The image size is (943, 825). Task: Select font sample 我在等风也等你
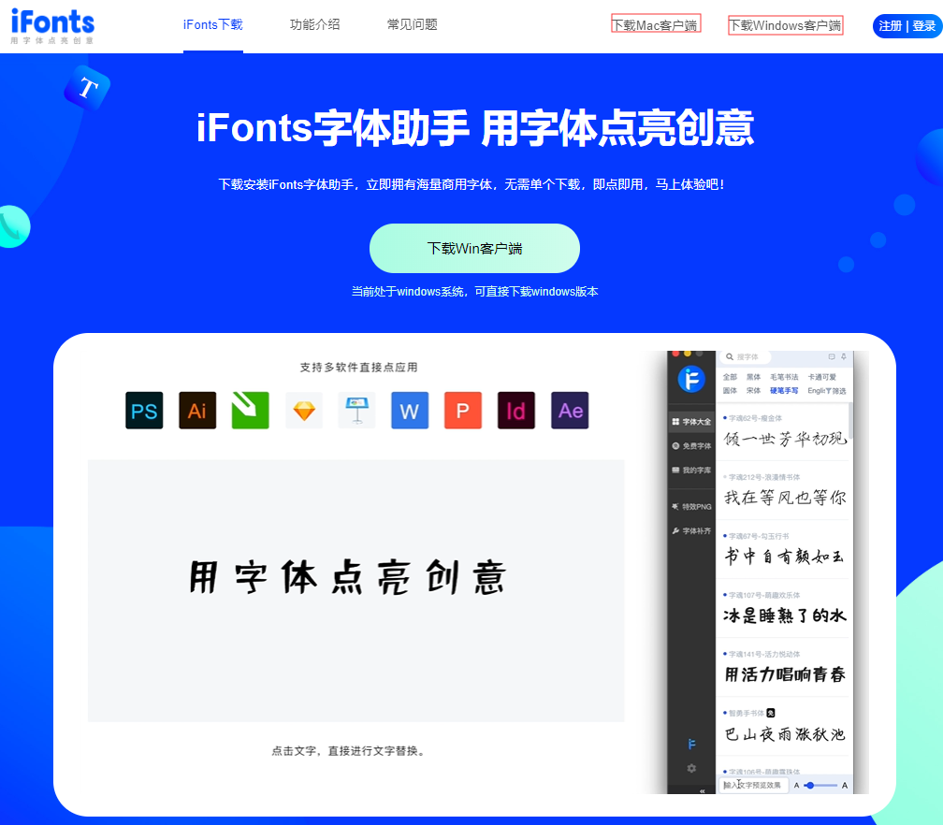point(785,498)
